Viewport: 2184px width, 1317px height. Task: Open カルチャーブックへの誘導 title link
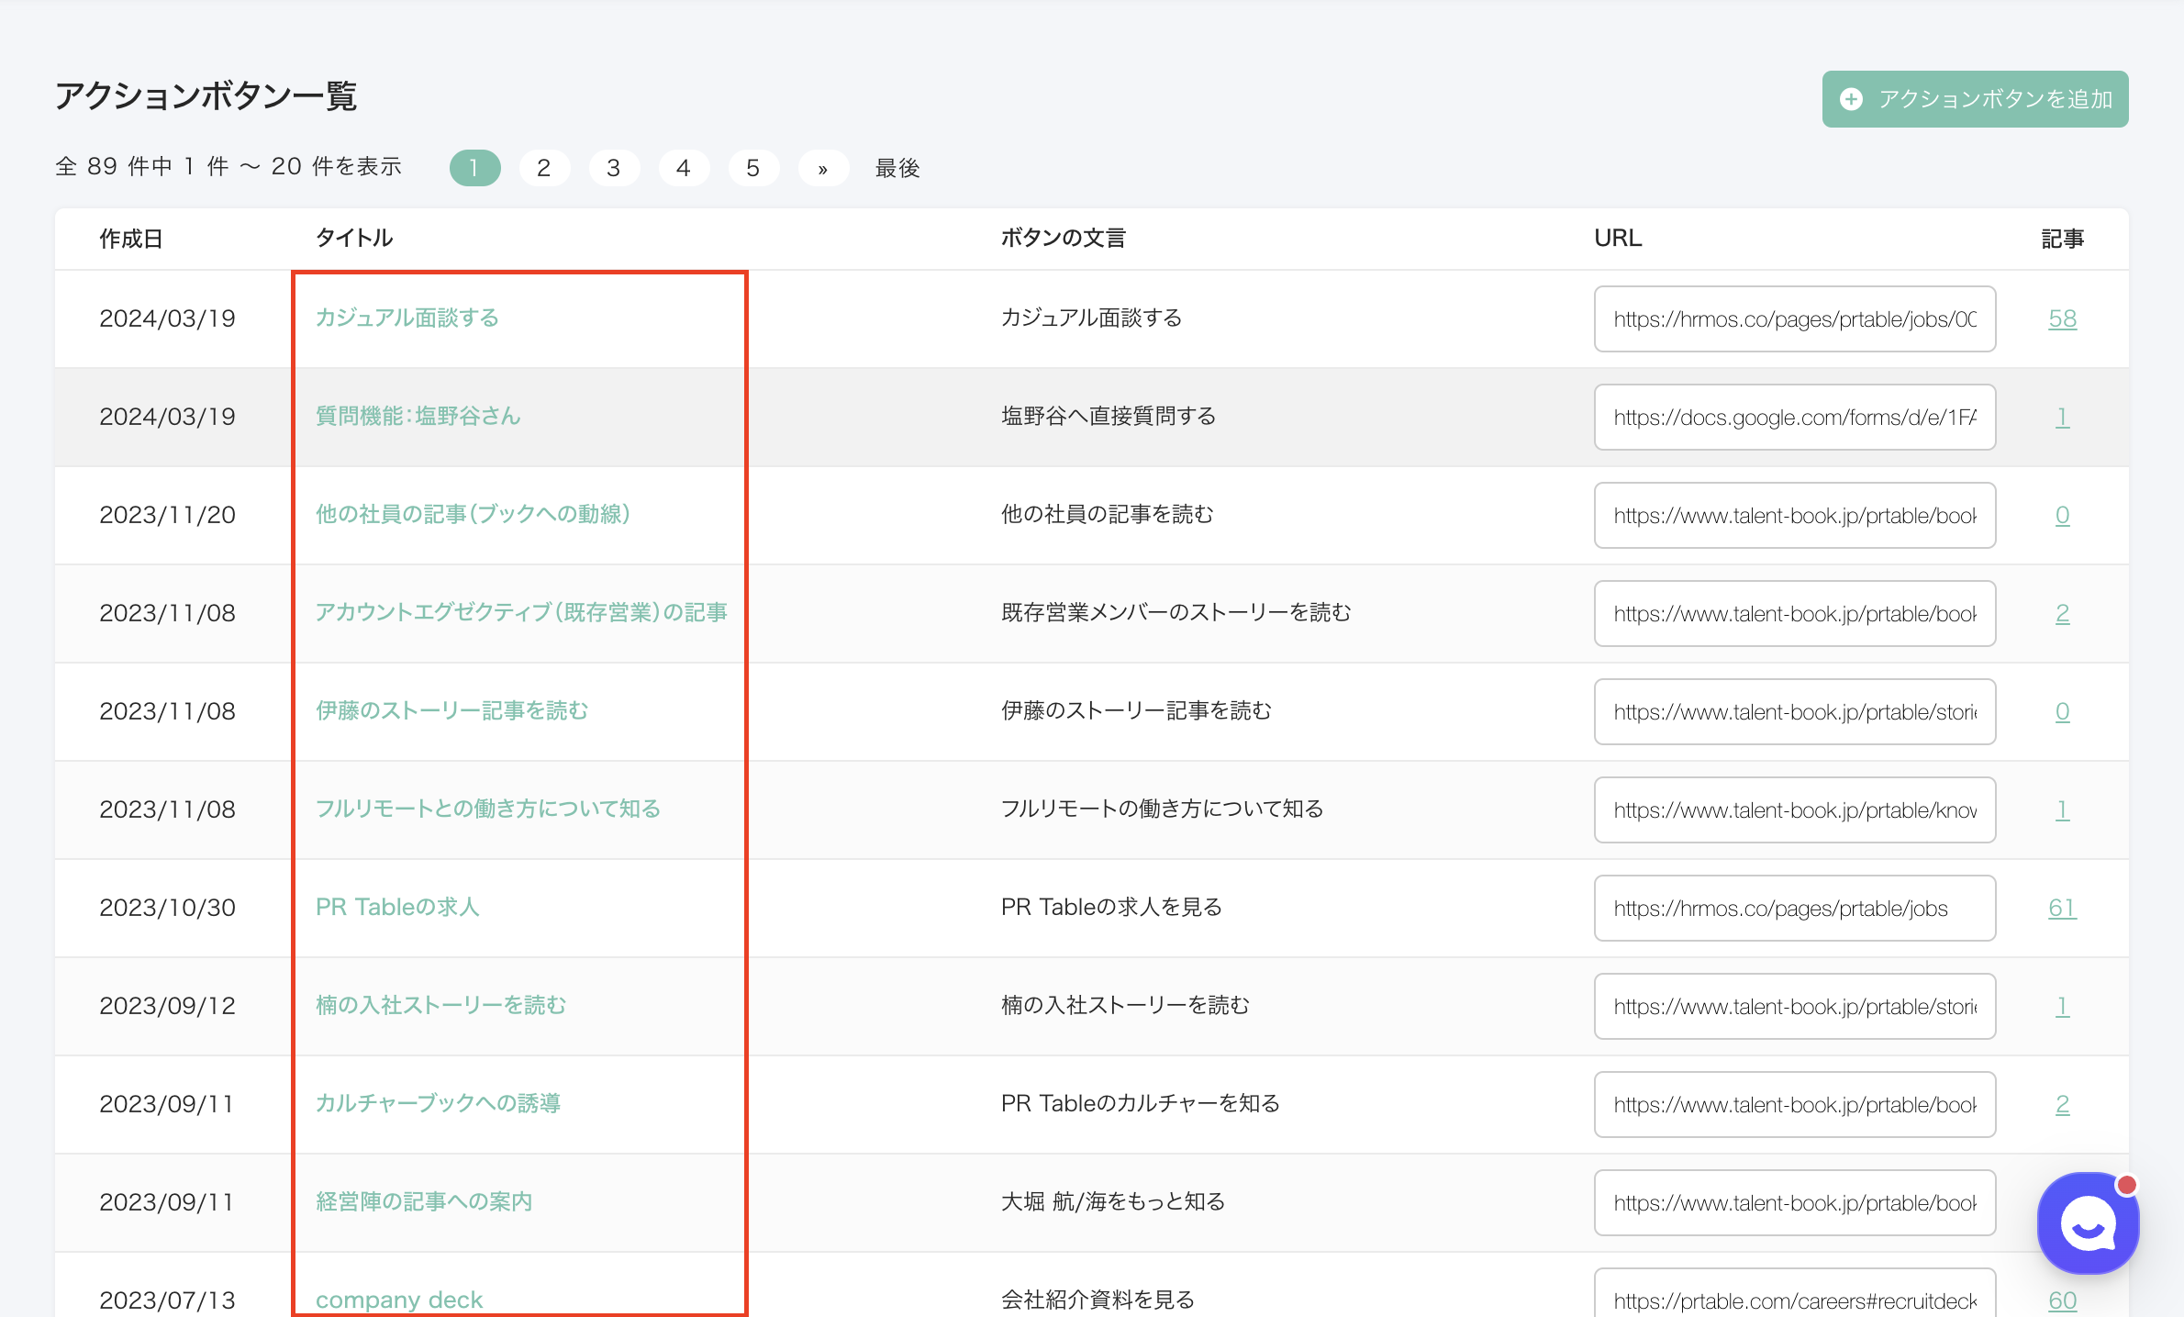click(x=438, y=1103)
